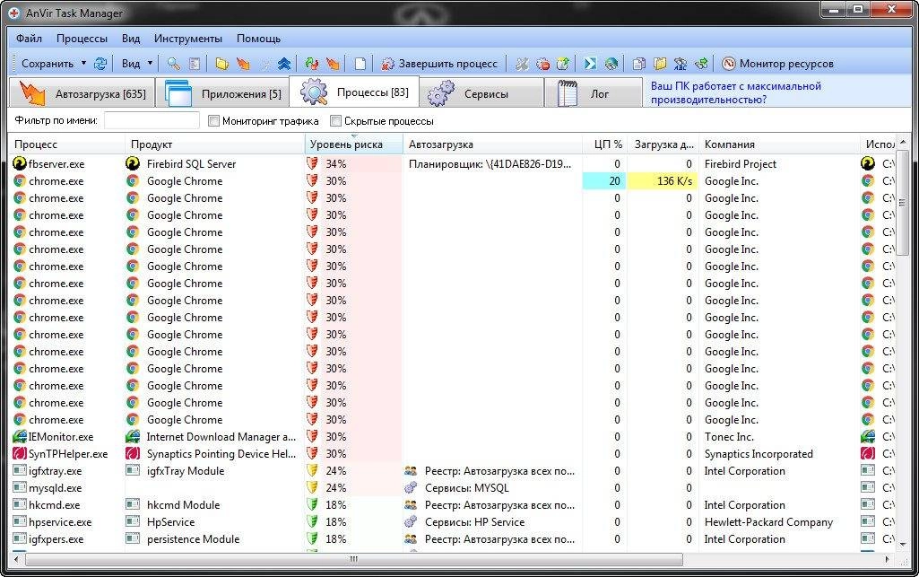Click the copy documents toolbar icon
The width and height of the screenshot is (919, 577).
click(x=639, y=64)
